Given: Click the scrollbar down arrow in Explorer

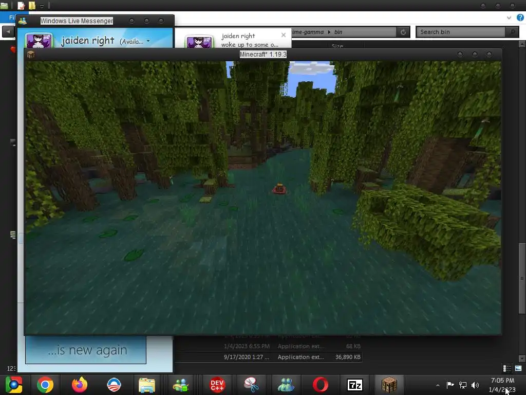Looking at the screenshot, I should pyautogui.click(x=522, y=358).
